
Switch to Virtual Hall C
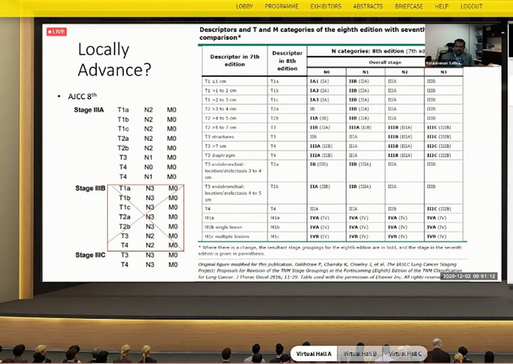pyautogui.click(x=405, y=353)
